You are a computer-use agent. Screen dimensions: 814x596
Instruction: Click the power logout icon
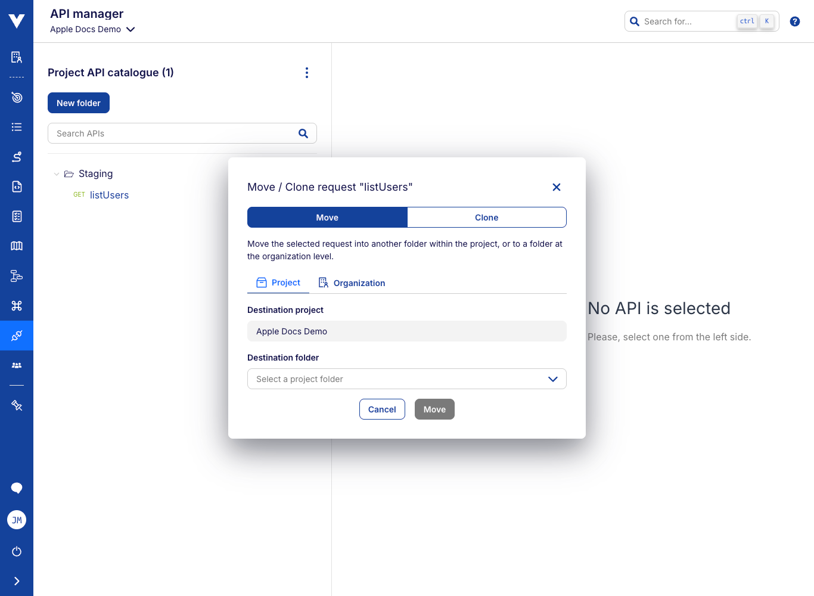coord(17,551)
